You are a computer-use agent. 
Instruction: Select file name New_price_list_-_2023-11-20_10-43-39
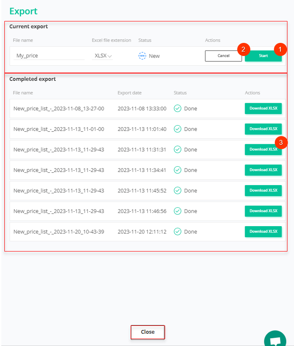[x=59, y=232]
